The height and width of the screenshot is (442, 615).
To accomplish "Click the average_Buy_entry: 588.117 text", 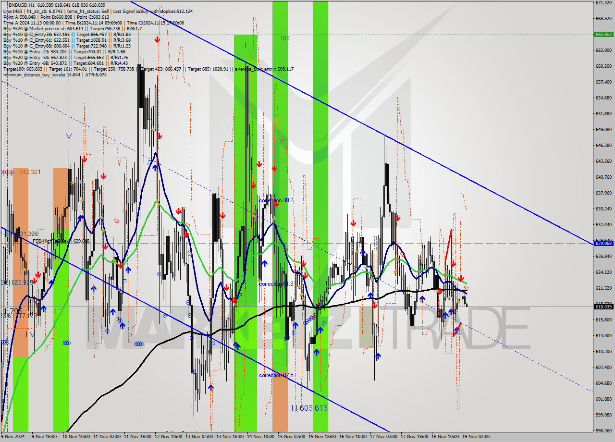I will click(264, 69).
